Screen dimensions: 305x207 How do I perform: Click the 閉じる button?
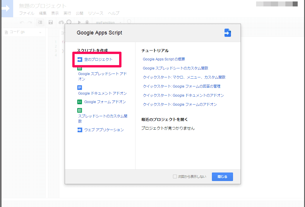point(222,177)
